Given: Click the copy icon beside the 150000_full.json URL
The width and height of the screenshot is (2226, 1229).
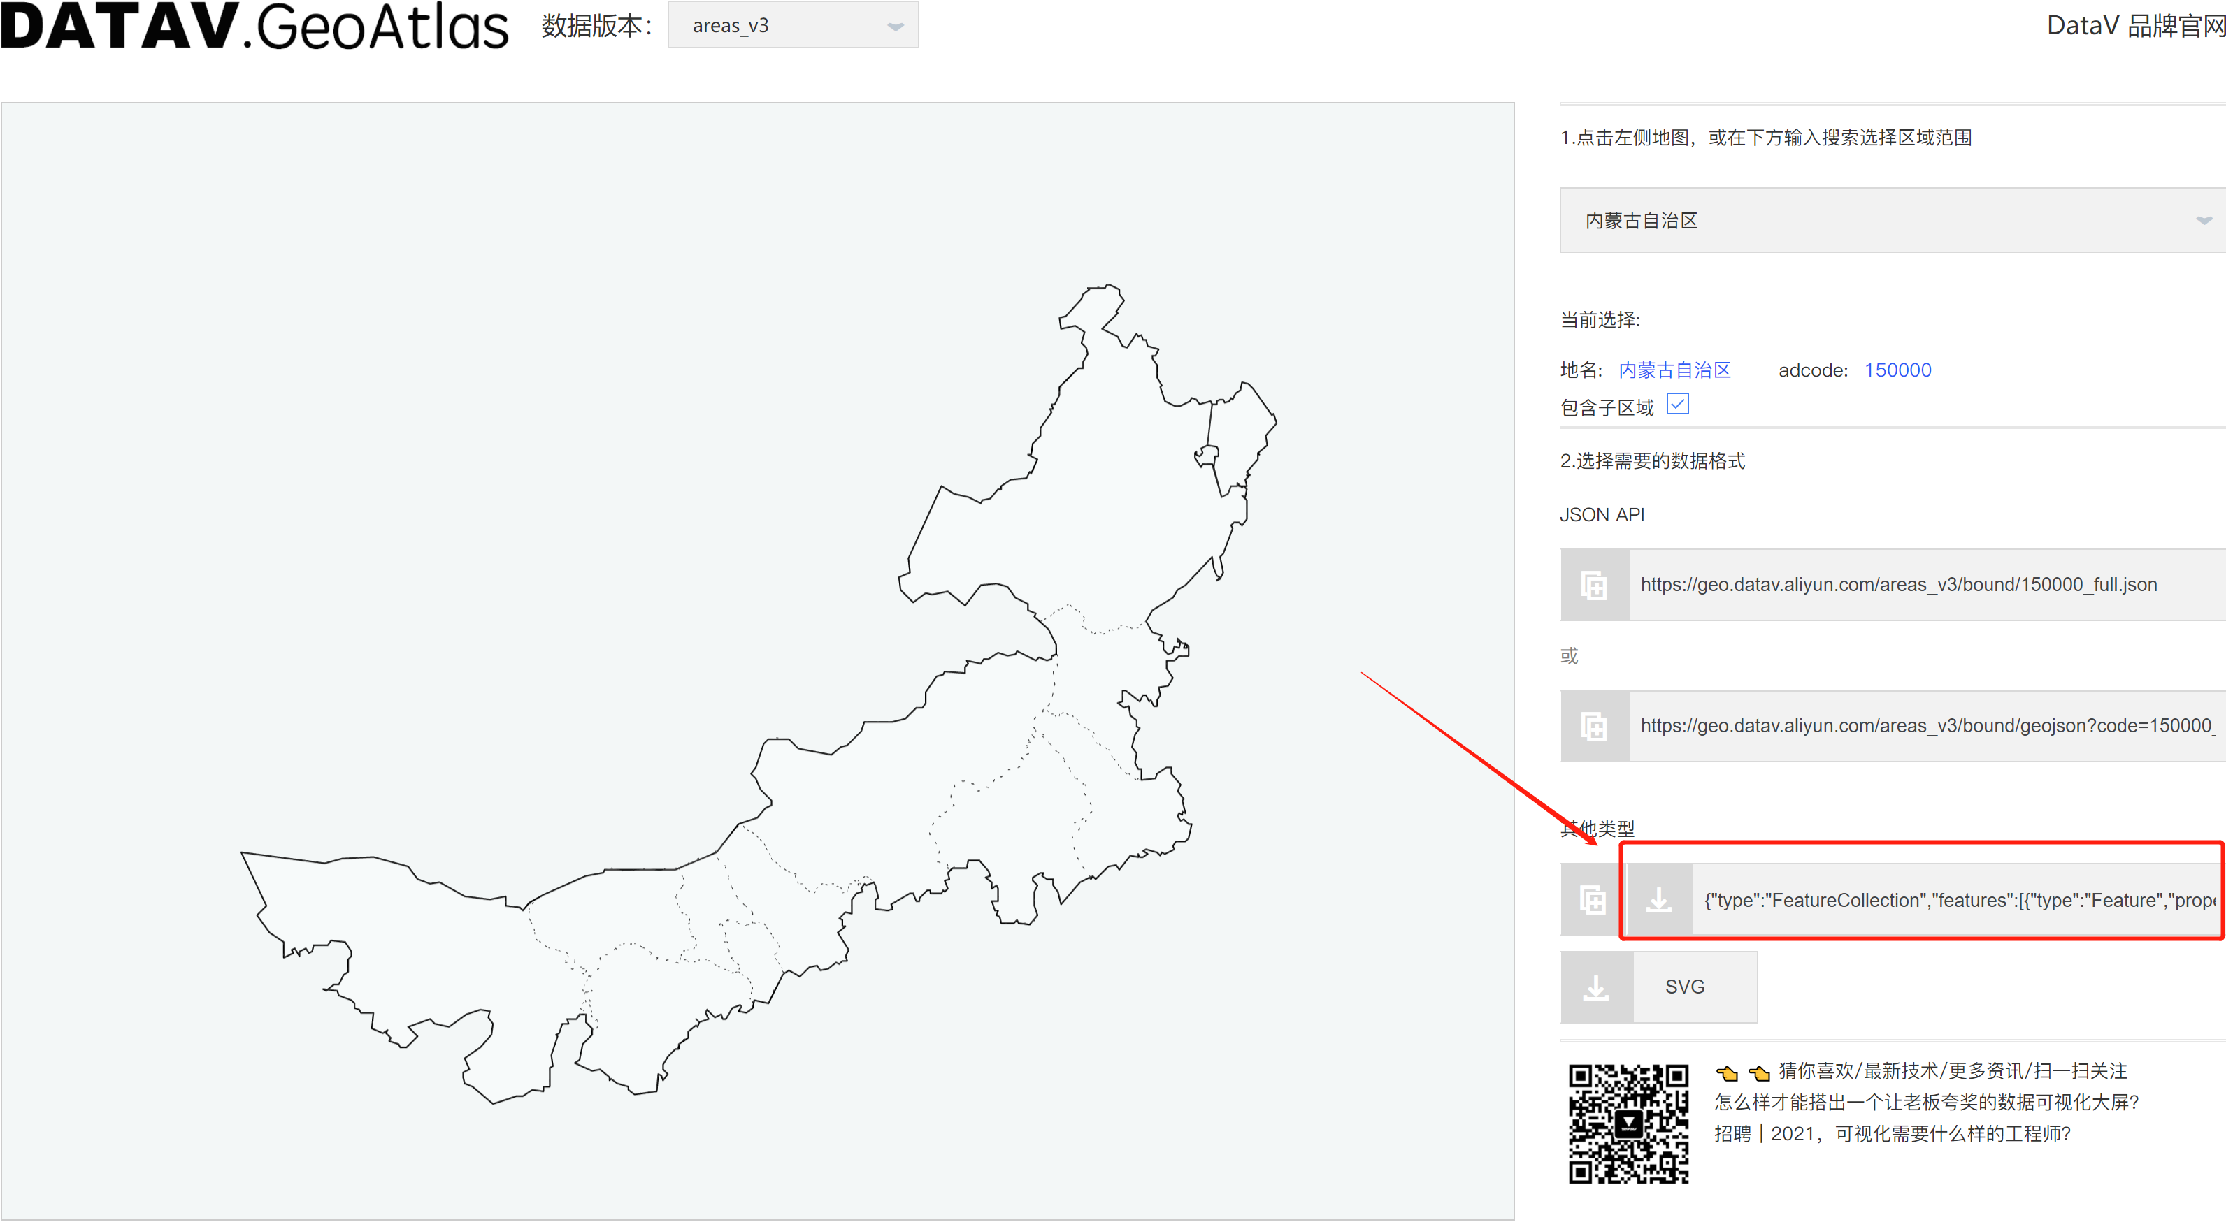Looking at the screenshot, I should [x=1594, y=585].
